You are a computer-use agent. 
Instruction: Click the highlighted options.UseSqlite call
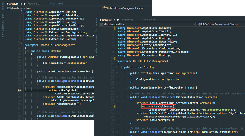(63, 90)
